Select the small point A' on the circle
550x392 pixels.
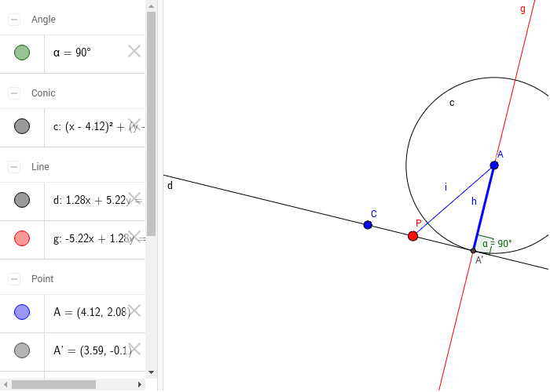pos(473,251)
